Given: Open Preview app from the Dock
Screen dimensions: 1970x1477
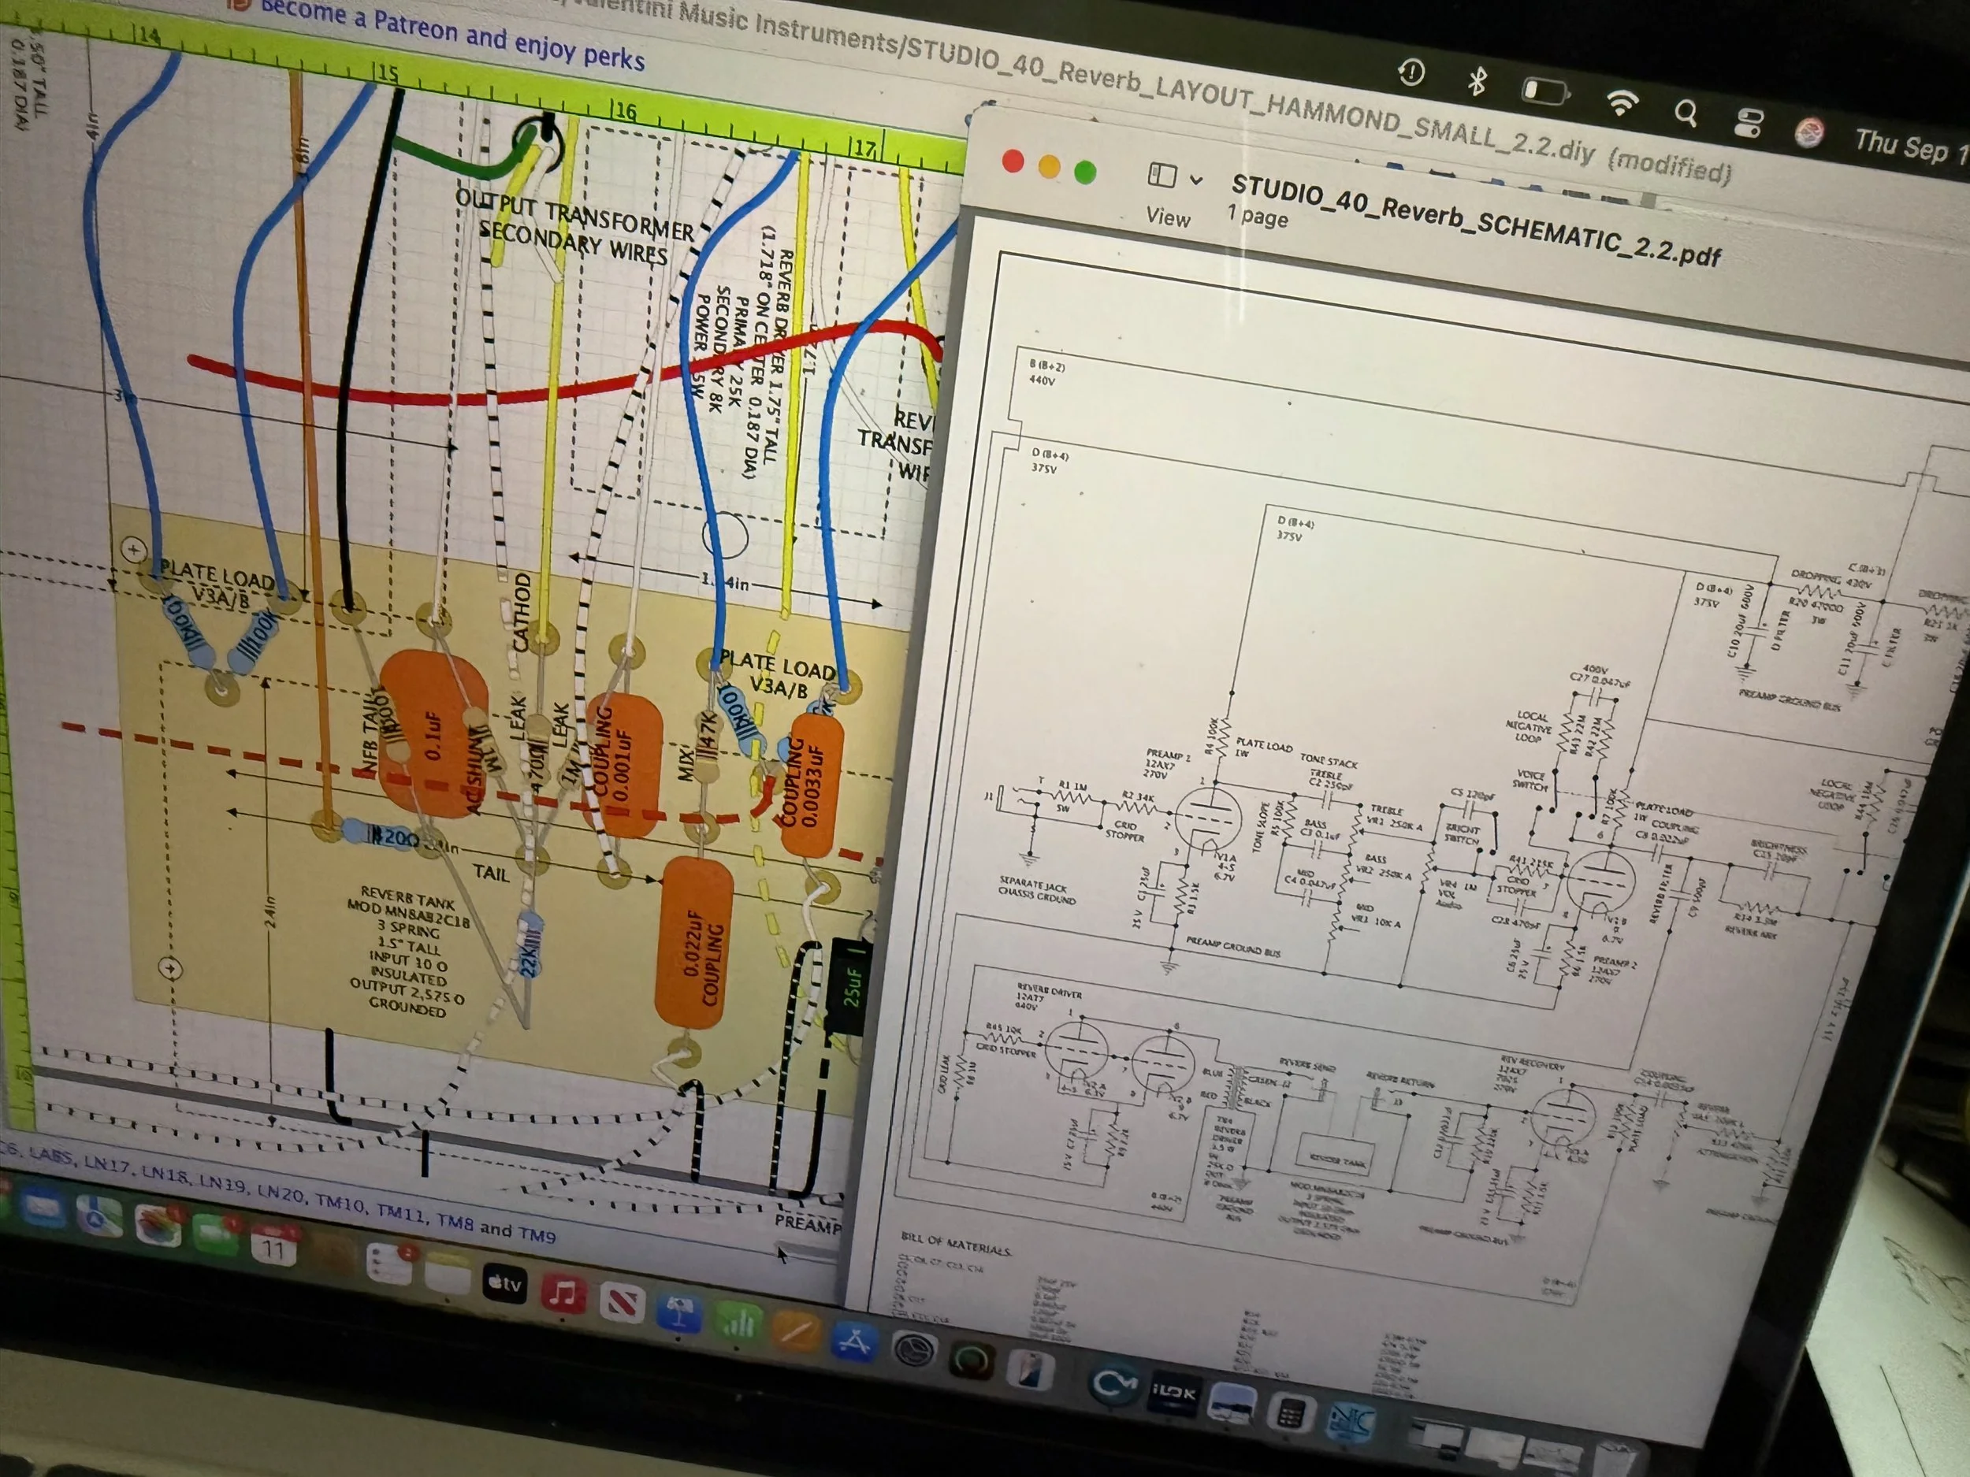Looking at the screenshot, I should point(1232,1404).
